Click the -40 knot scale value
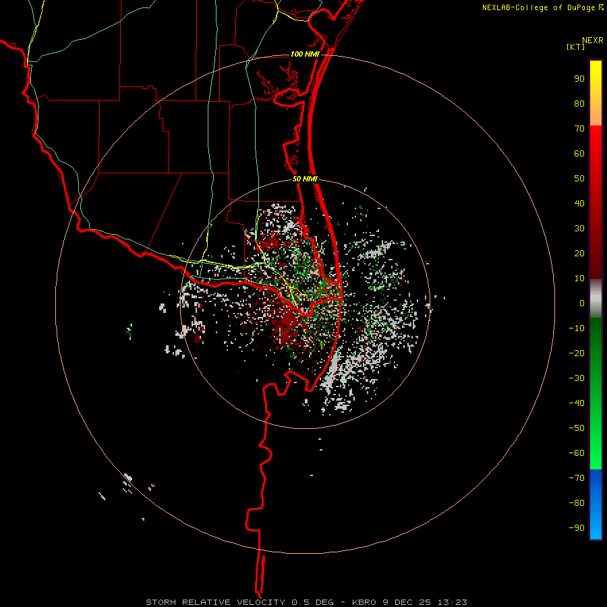Viewport: 607px width, 607px height. coord(577,403)
